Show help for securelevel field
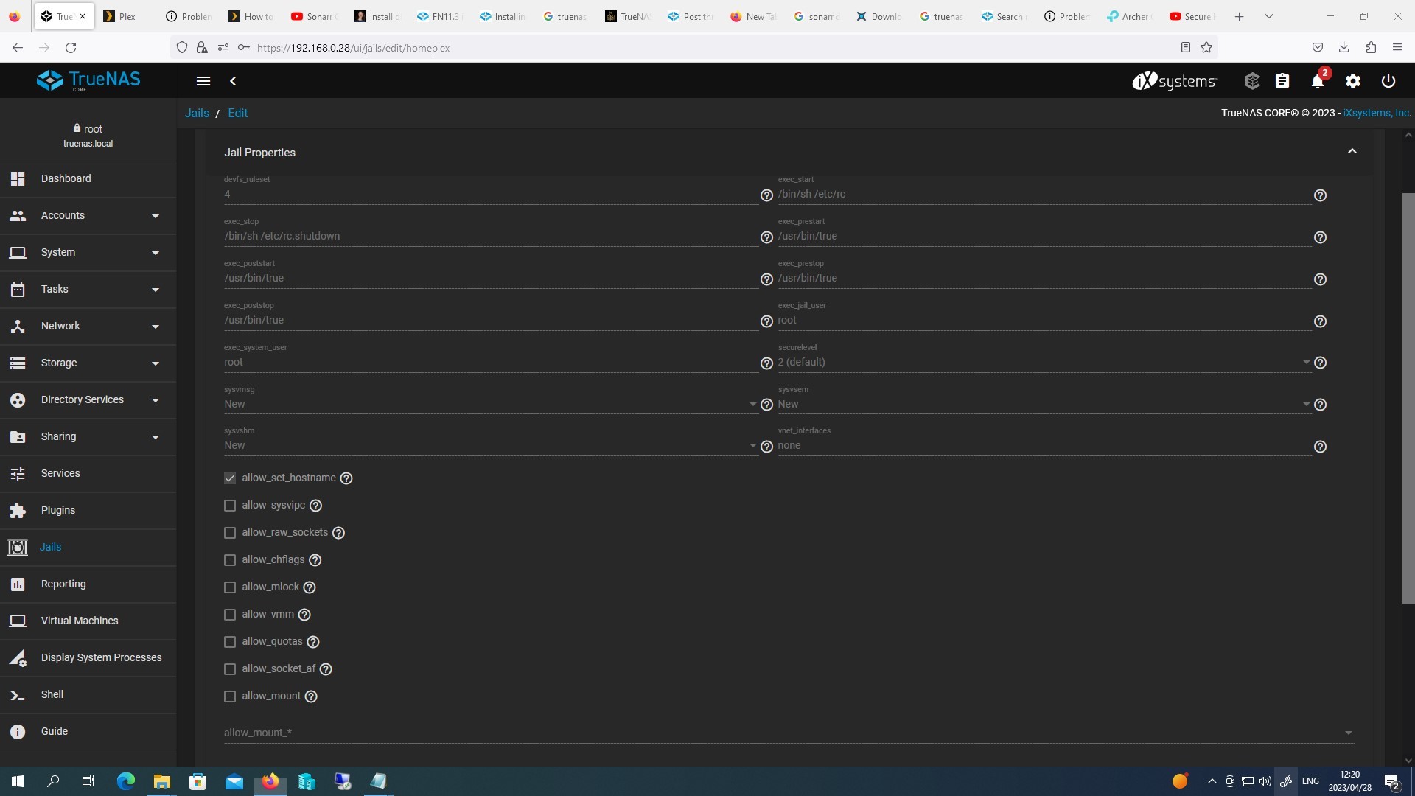The height and width of the screenshot is (796, 1415). click(x=1320, y=363)
